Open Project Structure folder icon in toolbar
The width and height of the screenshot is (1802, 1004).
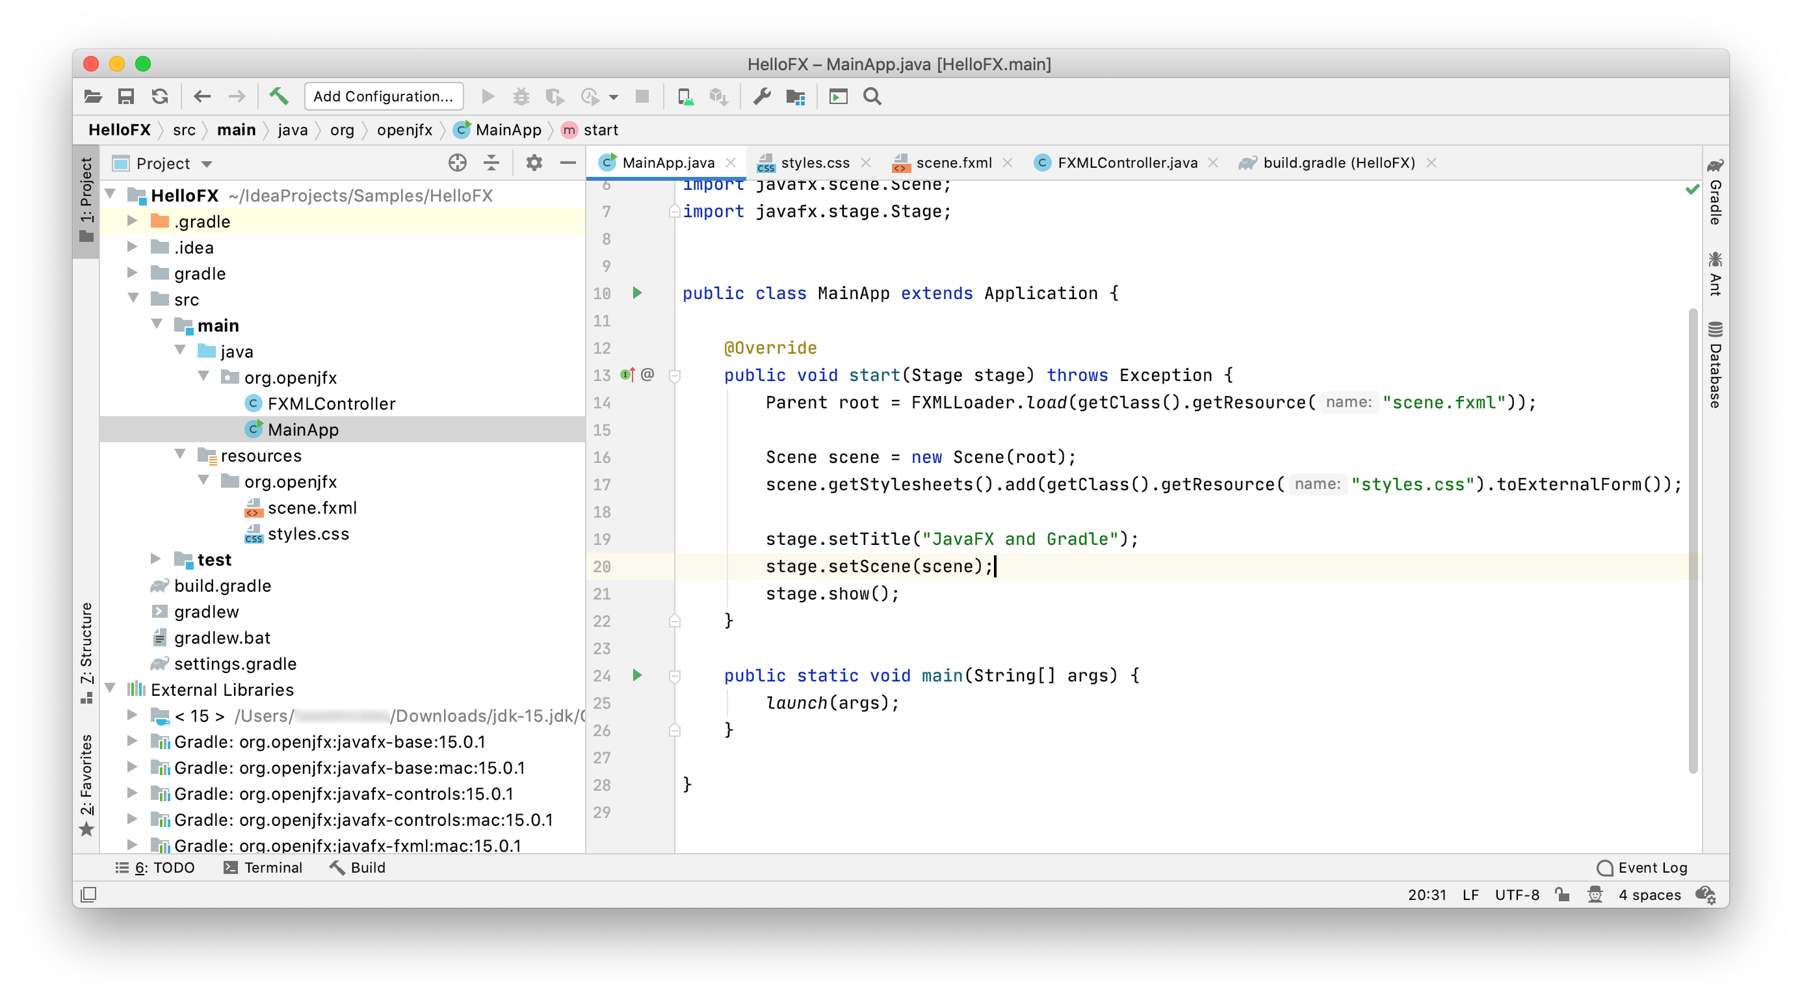[796, 96]
